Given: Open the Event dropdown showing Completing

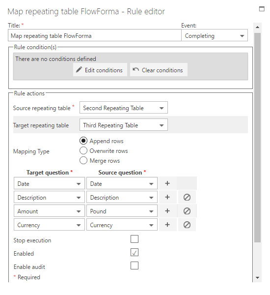Looking at the screenshot, I should (x=215, y=35).
